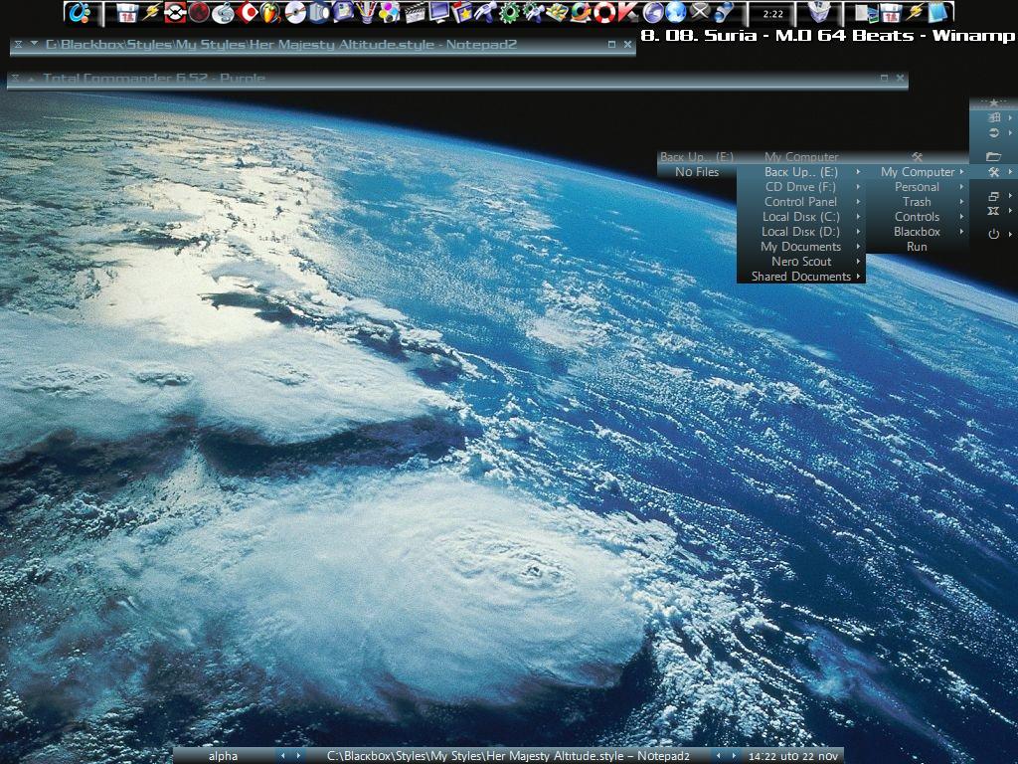Screen dimensions: 1018x764
Task: Launch the camera icon in the dock
Action: coord(319,12)
